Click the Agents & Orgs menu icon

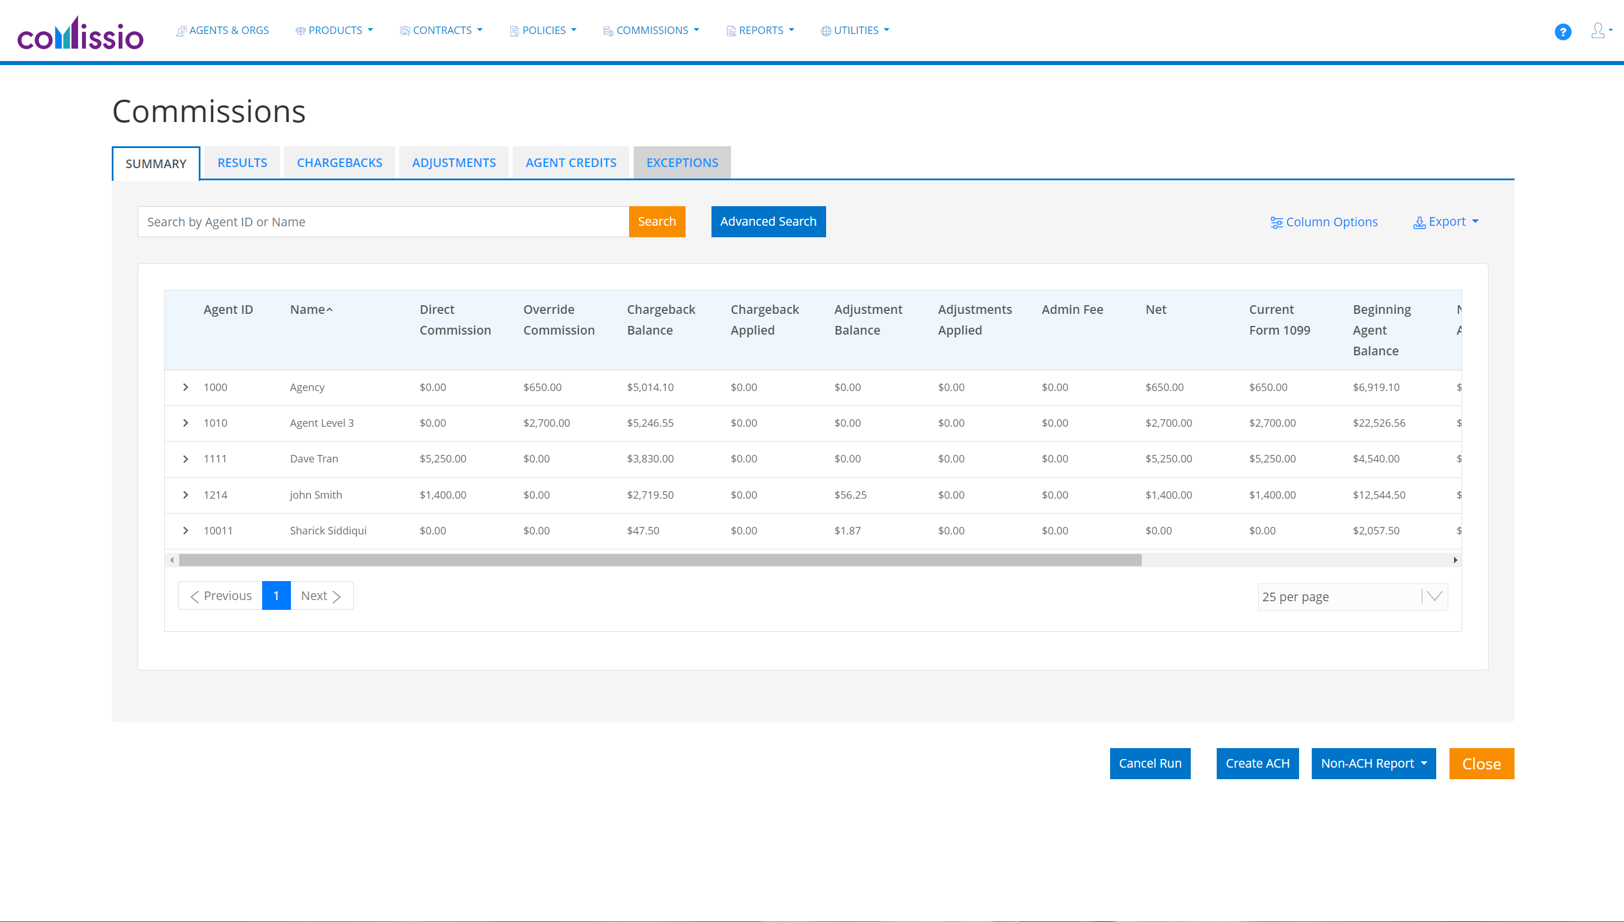pos(181,31)
